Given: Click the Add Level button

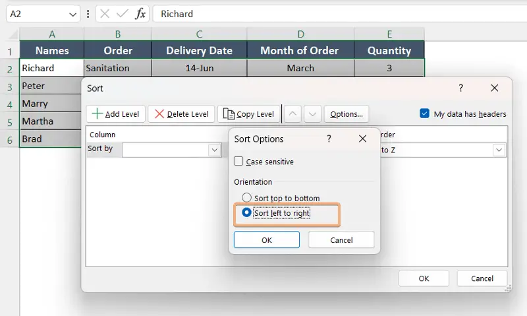Looking at the screenshot, I should pyautogui.click(x=116, y=114).
